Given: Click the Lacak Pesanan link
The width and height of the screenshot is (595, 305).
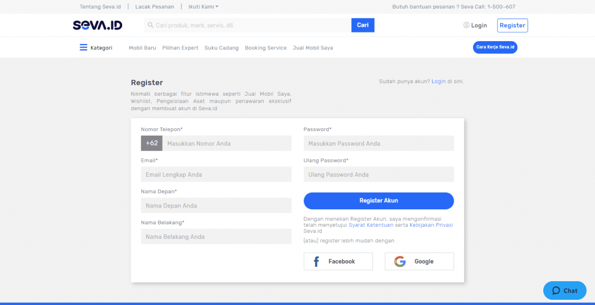Looking at the screenshot, I should [x=155, y=6].
